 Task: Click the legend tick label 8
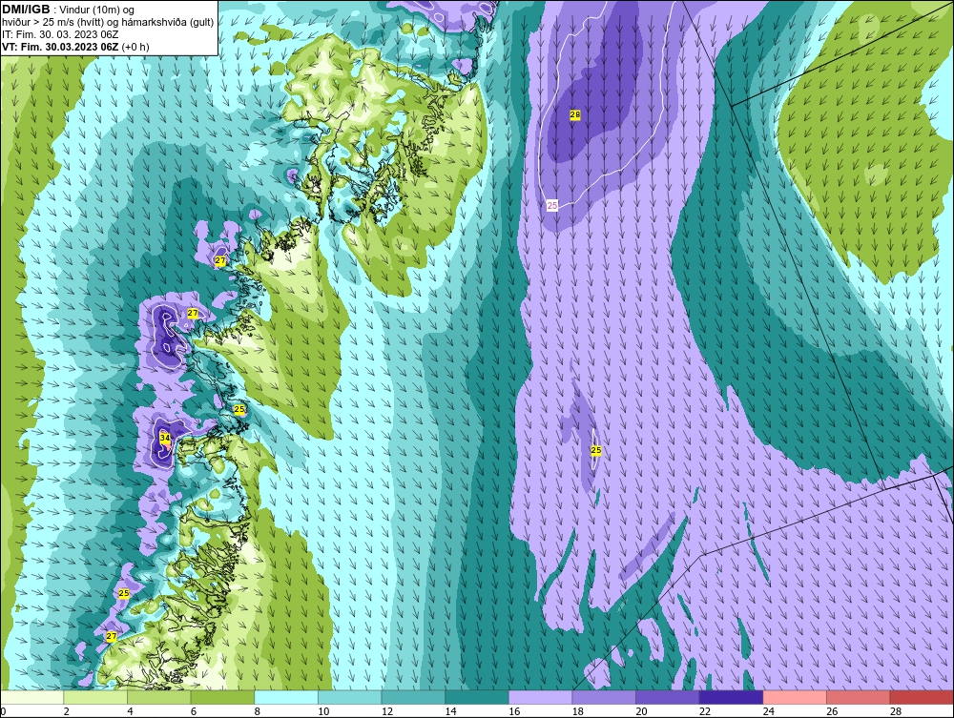(258, 711)
